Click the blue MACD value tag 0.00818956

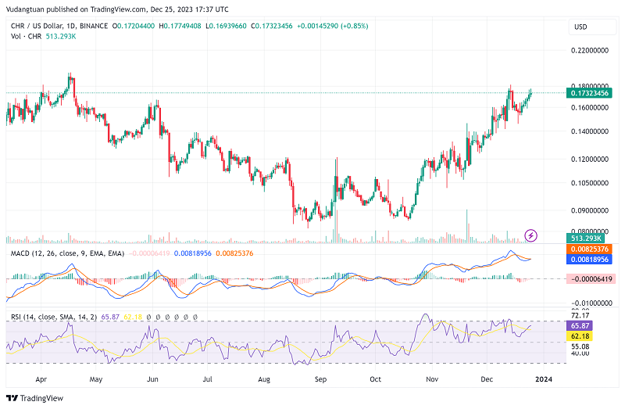pyautogui.click(x=590, y=259)
